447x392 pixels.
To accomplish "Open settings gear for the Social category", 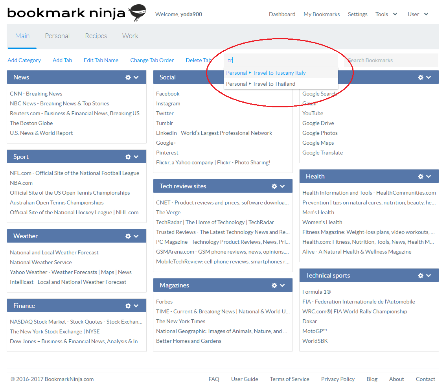I will [x=274, y=77].
